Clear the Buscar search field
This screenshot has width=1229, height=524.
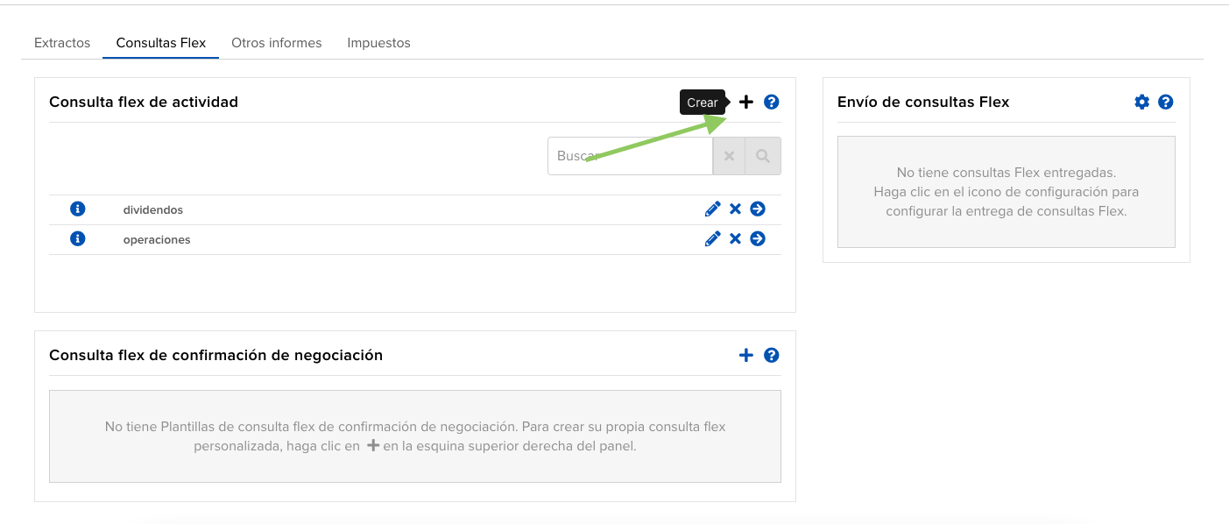(x=729, y=156)
